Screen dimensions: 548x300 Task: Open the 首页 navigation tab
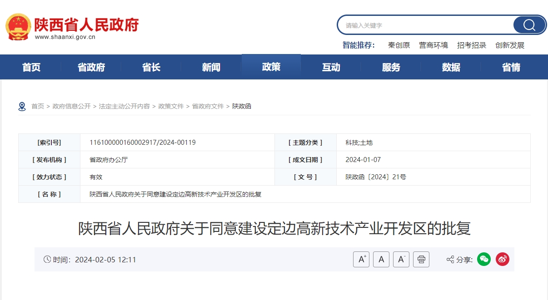31,67
